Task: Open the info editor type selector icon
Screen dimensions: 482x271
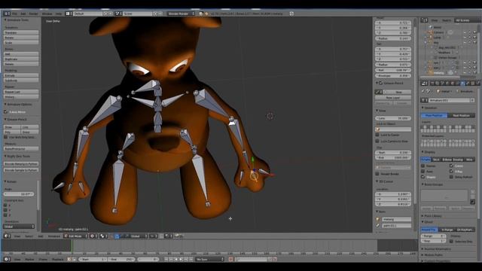Action: click(6, 14)
